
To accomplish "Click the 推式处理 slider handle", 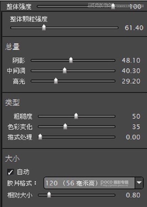I will click(40, 137).
